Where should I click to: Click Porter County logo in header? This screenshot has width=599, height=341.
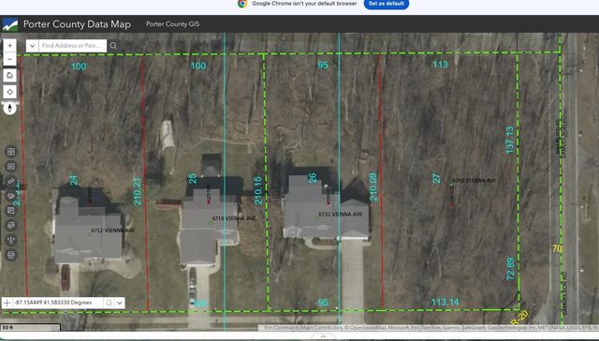point(10,24)
